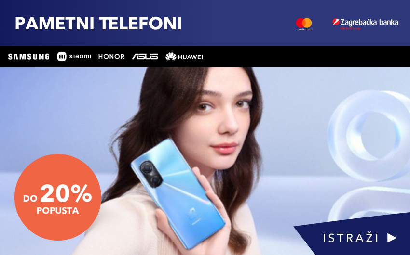Click the white play arrow next to ISTRAŽI

[392, 238]
